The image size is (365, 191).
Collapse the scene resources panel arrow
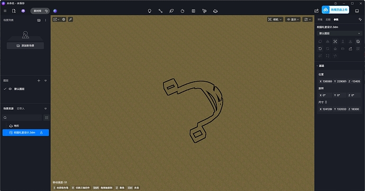[x=45, y=108]
